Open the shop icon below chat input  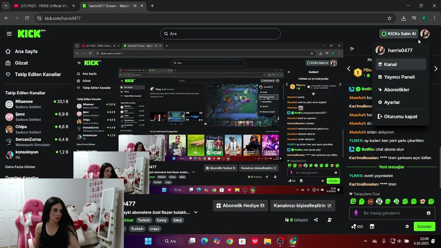click(372, 226)
